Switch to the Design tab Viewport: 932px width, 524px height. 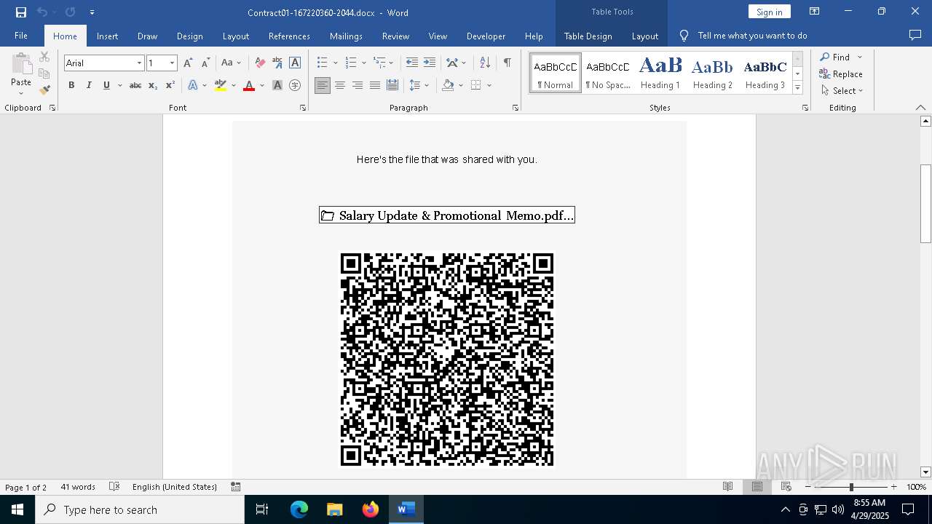pyautogui.click(x=190, y=36)
